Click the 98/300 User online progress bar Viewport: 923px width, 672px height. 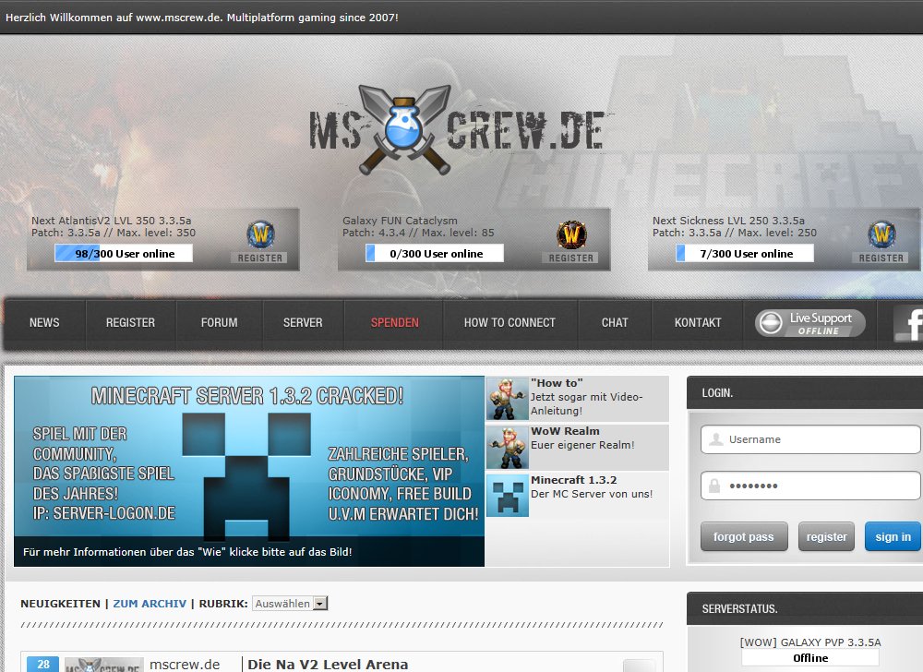[125, 253]
